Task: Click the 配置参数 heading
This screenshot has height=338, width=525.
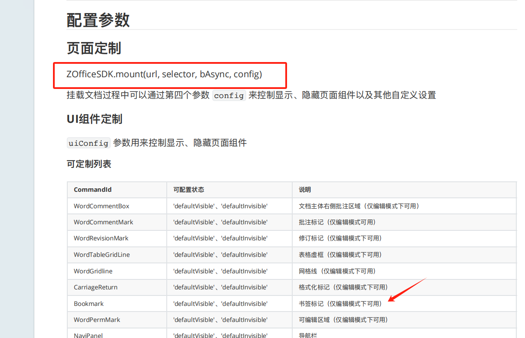Action: tap(98, 20)
